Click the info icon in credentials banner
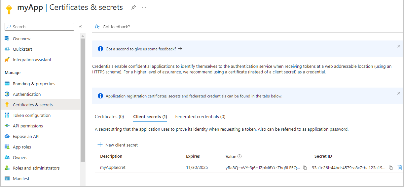 (x=100, y=96)
